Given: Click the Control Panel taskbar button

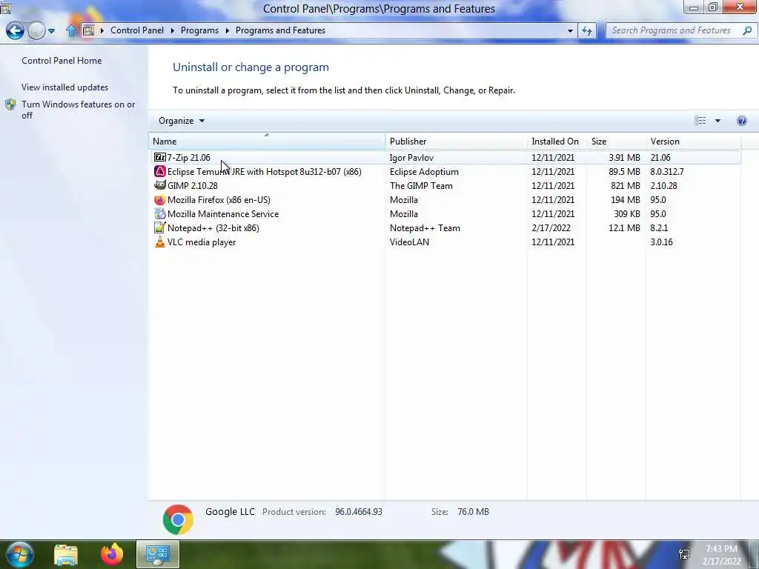Looking at the screenshot, I should pos(158,554).
